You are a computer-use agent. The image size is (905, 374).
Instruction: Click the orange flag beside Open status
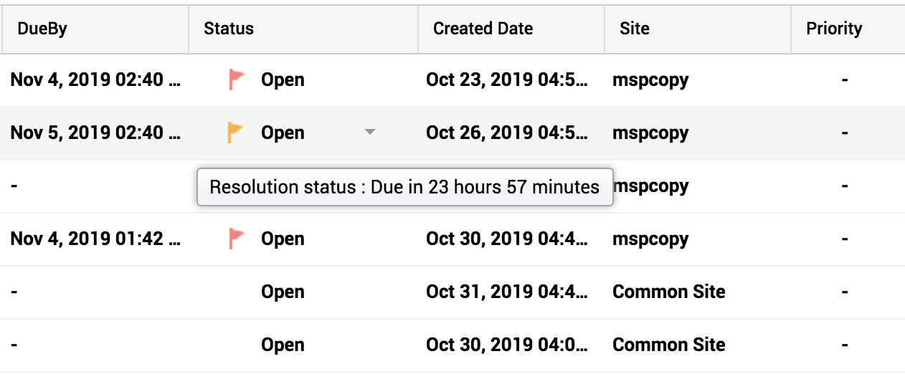click(x=235, y=133)
